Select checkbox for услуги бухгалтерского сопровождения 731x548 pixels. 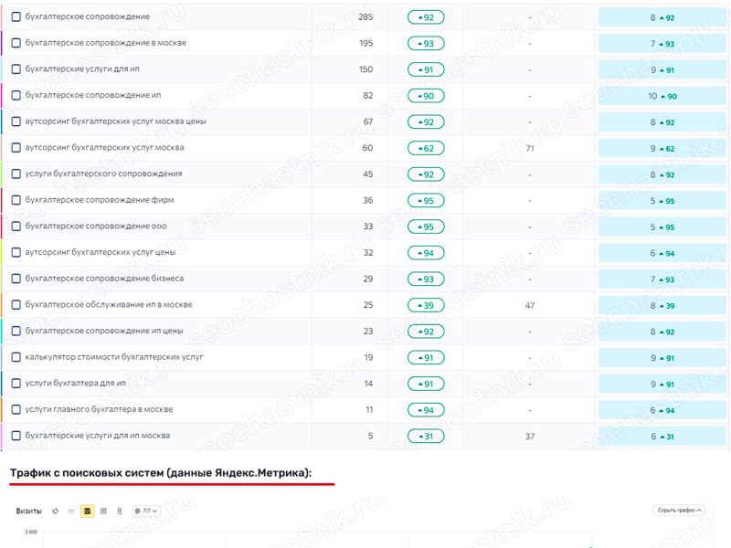tap(16, 174)
